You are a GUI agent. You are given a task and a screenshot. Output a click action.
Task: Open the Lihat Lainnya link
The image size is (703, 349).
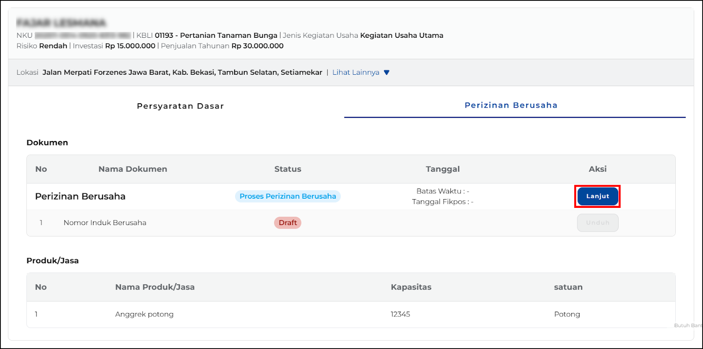coord(355,73)
